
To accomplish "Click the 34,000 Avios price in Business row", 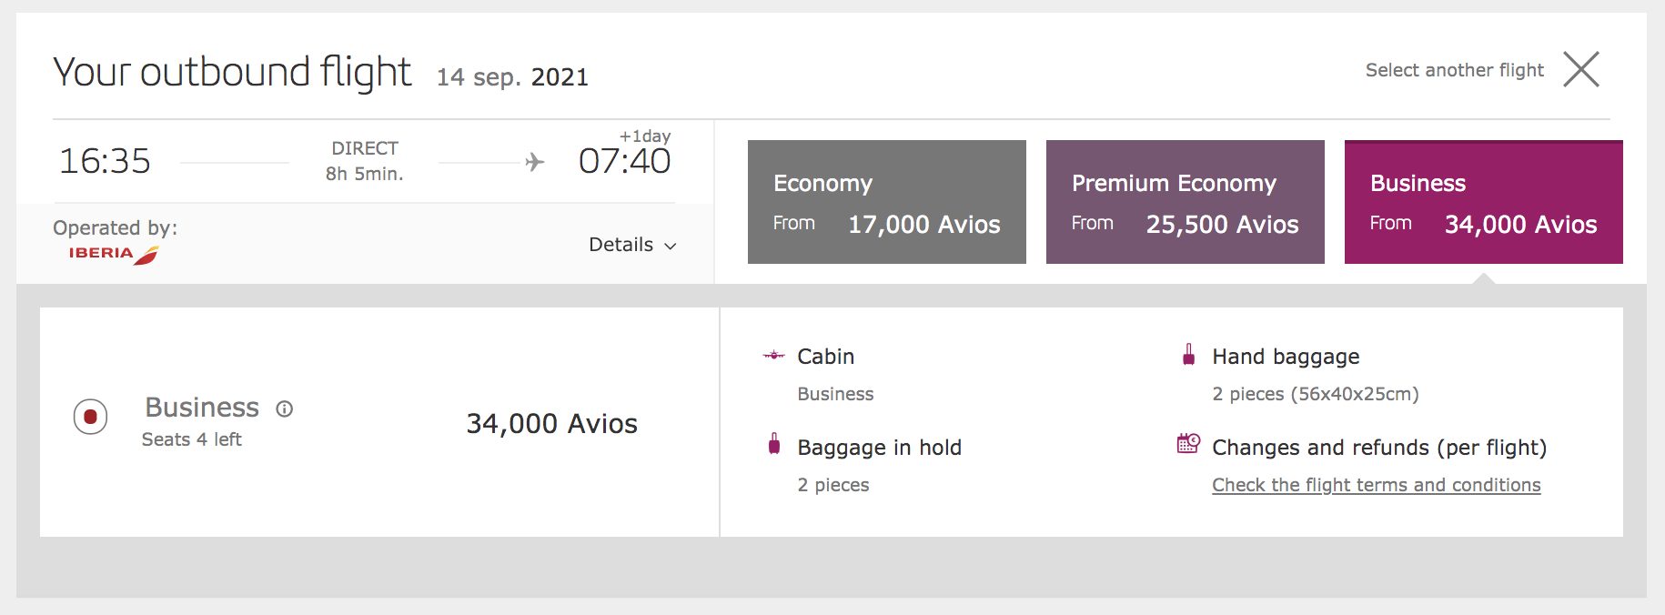I will pyautogui.click(x=552, y=424).
